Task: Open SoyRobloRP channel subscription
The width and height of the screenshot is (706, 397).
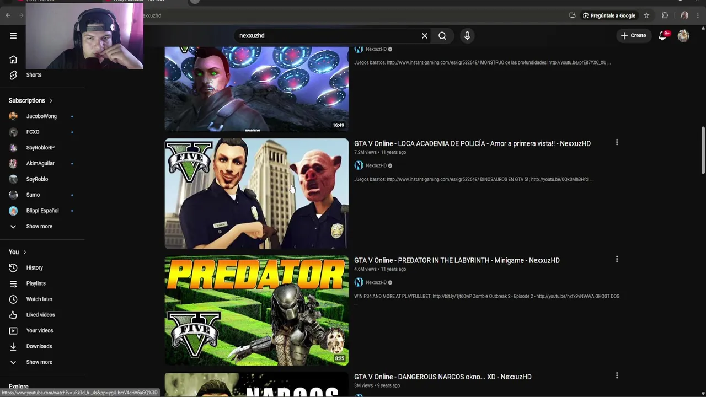Action: [41, 148]
